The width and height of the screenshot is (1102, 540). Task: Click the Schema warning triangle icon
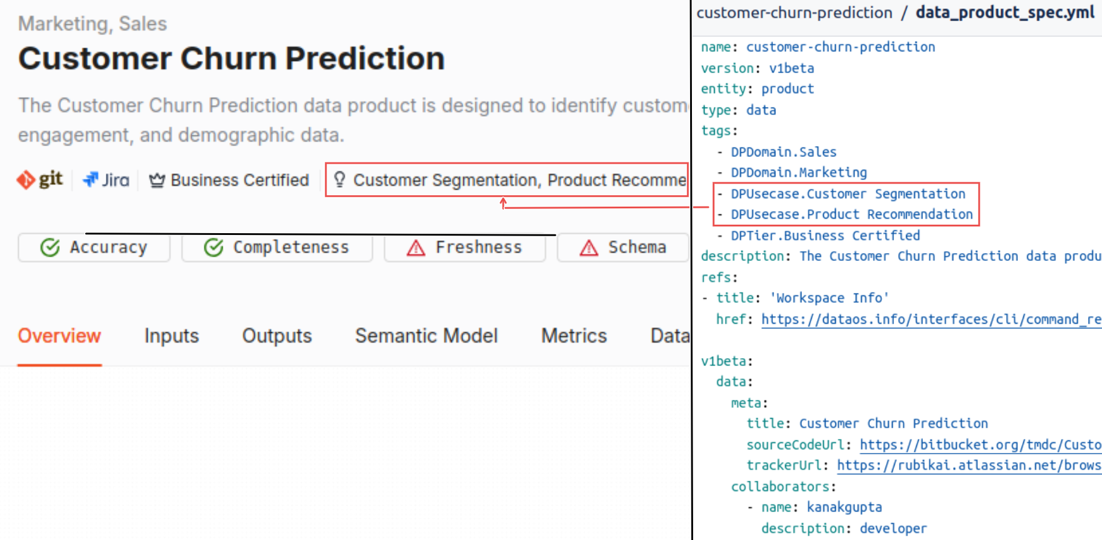coord(589,248)
